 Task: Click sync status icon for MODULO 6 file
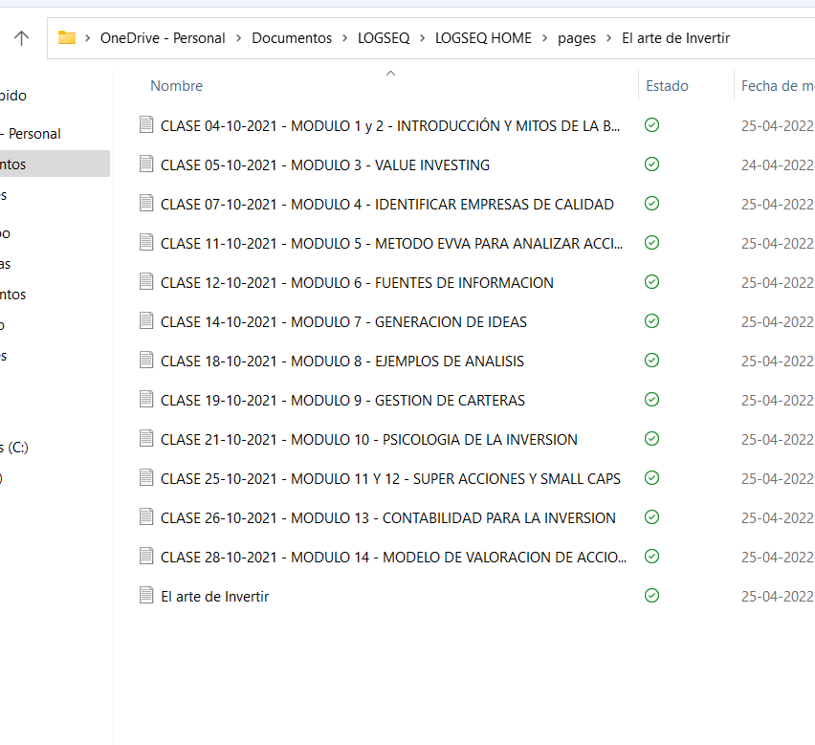(x=651, y=282)
